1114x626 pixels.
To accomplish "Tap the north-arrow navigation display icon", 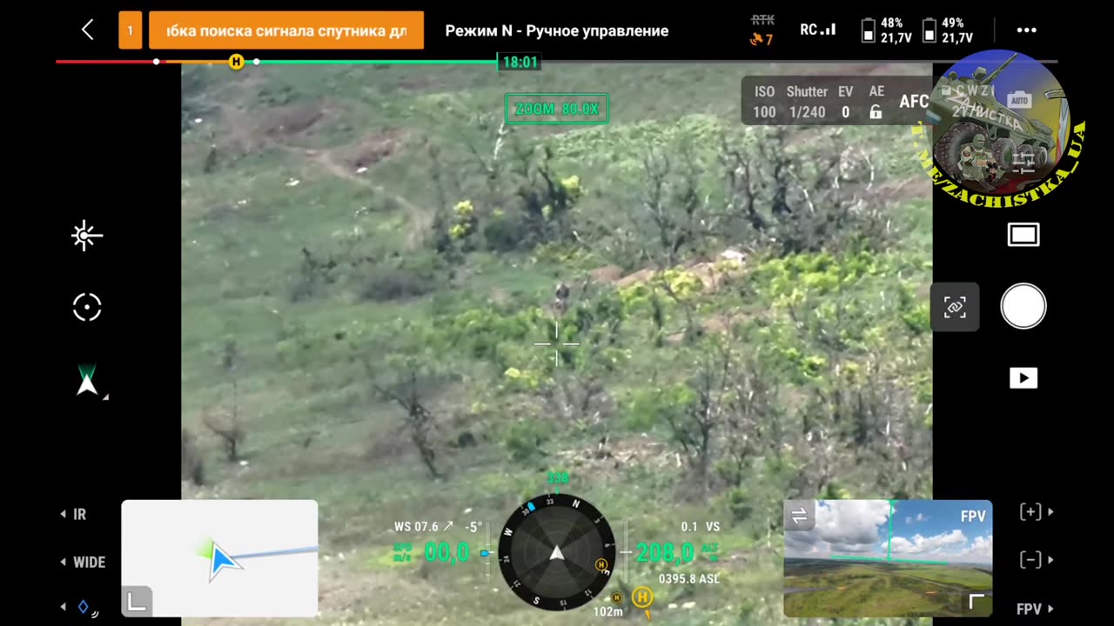I will pos(88,381).
